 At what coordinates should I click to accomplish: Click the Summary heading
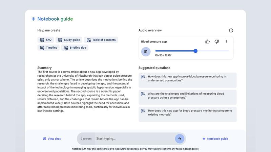pyautogui.click(x=44, y=68)
